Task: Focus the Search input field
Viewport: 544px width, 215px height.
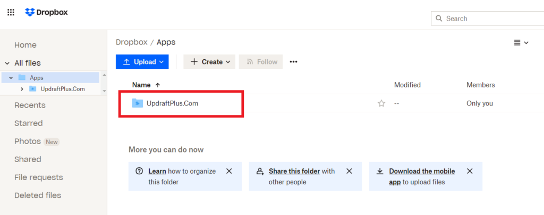Action: point(487,19)
